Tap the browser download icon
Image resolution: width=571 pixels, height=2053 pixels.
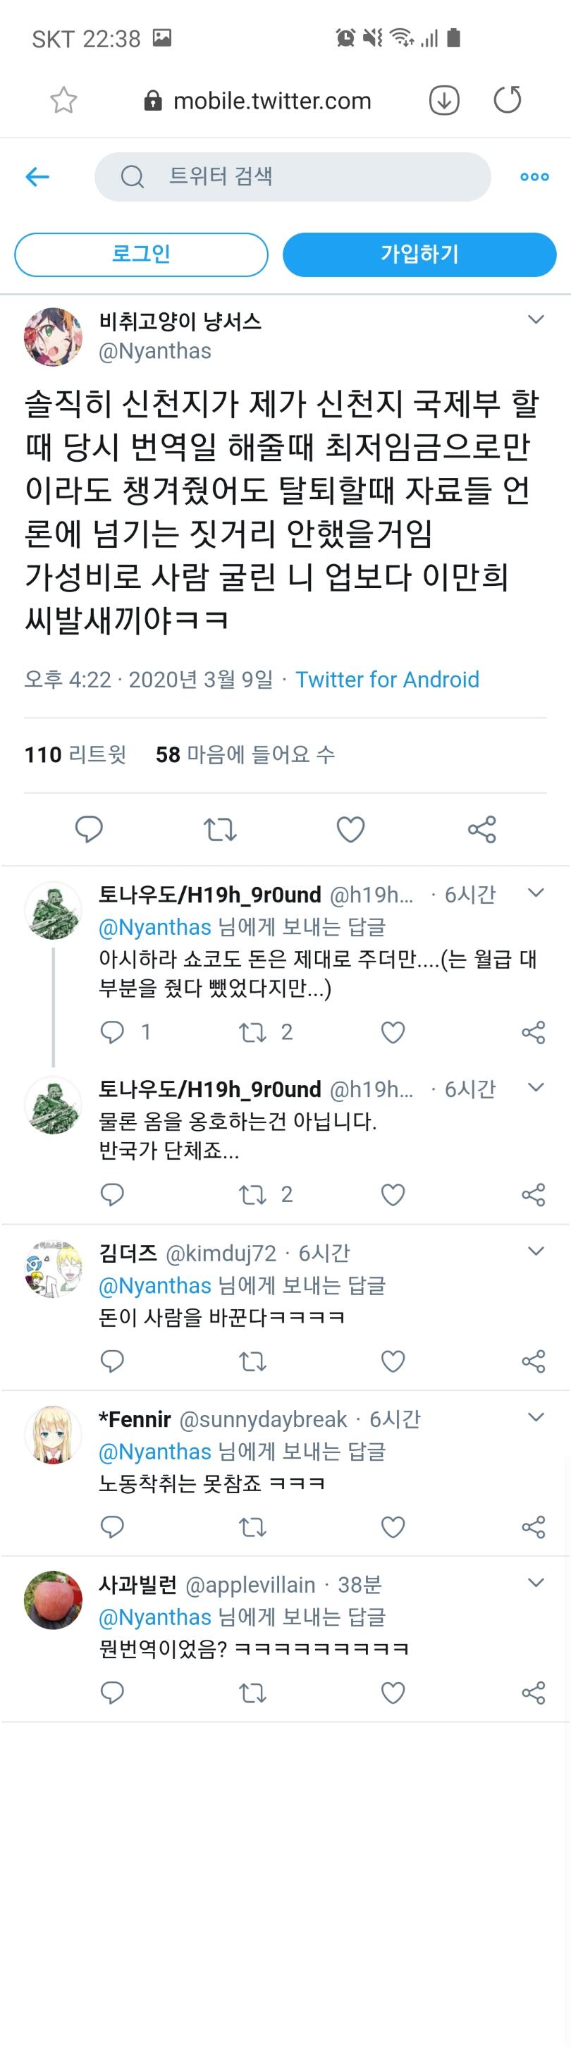click(x=443, y=100)
